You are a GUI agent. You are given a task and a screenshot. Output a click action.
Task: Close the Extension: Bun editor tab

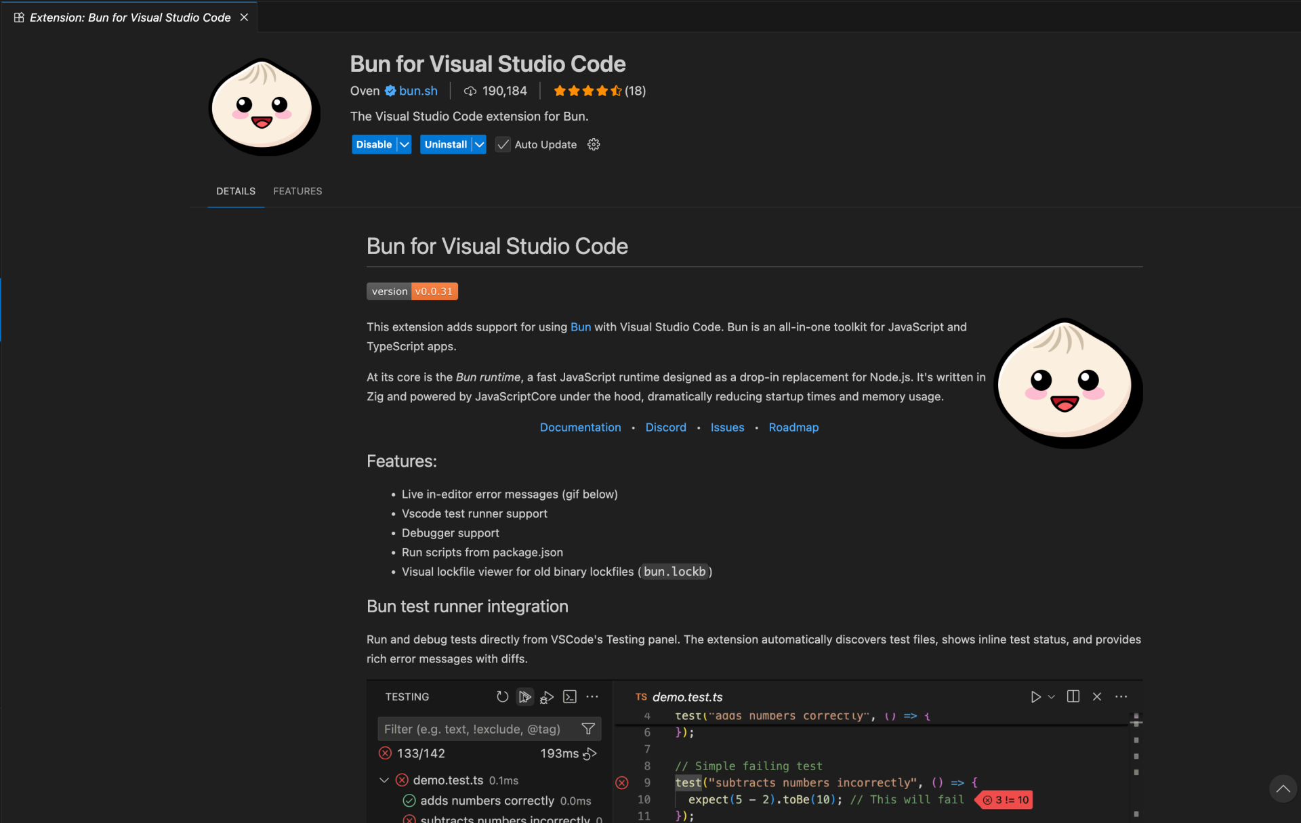244,18
